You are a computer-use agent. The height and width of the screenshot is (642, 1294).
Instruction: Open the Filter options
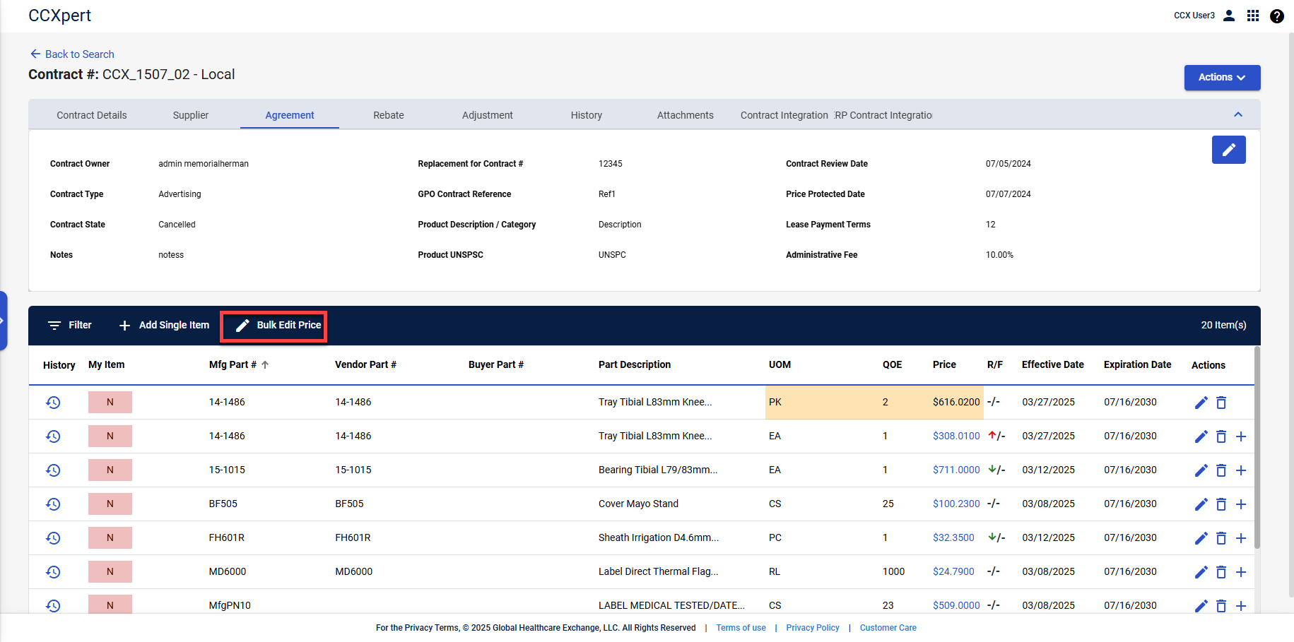(x=69, y=325)
